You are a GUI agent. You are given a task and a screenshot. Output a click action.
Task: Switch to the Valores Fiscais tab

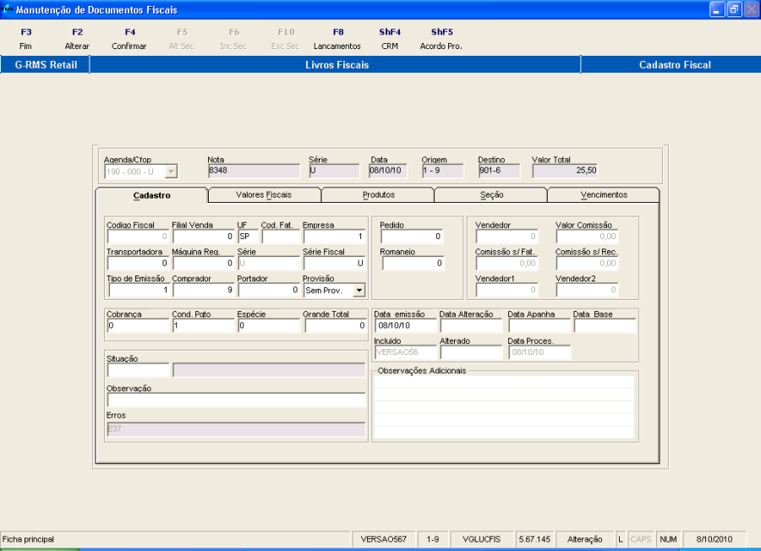(264, 195)
